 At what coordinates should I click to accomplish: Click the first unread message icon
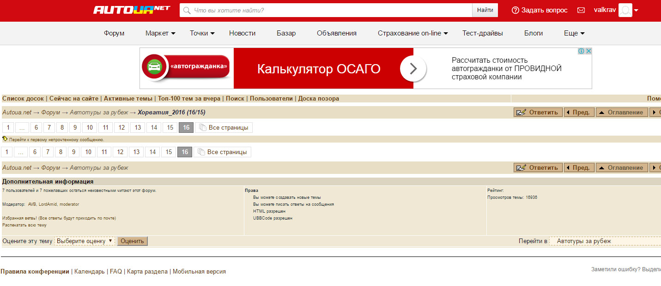[x=5, y=139]
